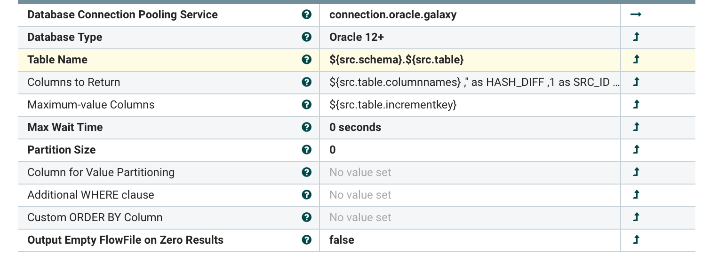Image resolution: width=702 pixels, height=262 pixels.
Task: Click help icon for Database Connection Pooling Service
Action: tap(307, 15)
